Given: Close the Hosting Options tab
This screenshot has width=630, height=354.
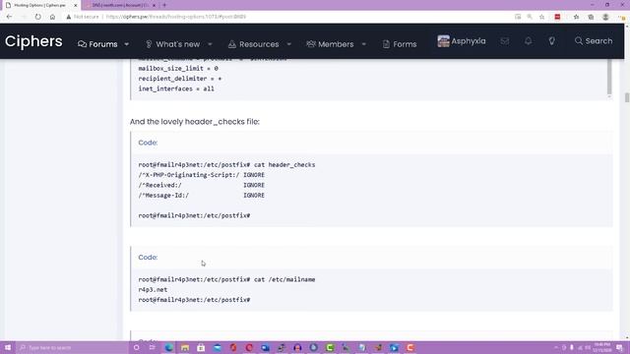Looking at the screenshot, I should tap(75, 5).
